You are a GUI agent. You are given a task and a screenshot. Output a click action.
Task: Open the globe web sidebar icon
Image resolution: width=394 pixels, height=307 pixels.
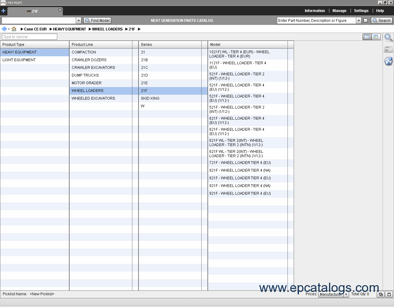pyautogui.click(x=388, y=61)
